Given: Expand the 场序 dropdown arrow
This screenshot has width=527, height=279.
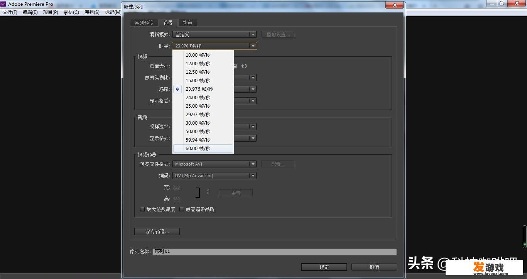Looking at the screenshot, I should point(253,89).
